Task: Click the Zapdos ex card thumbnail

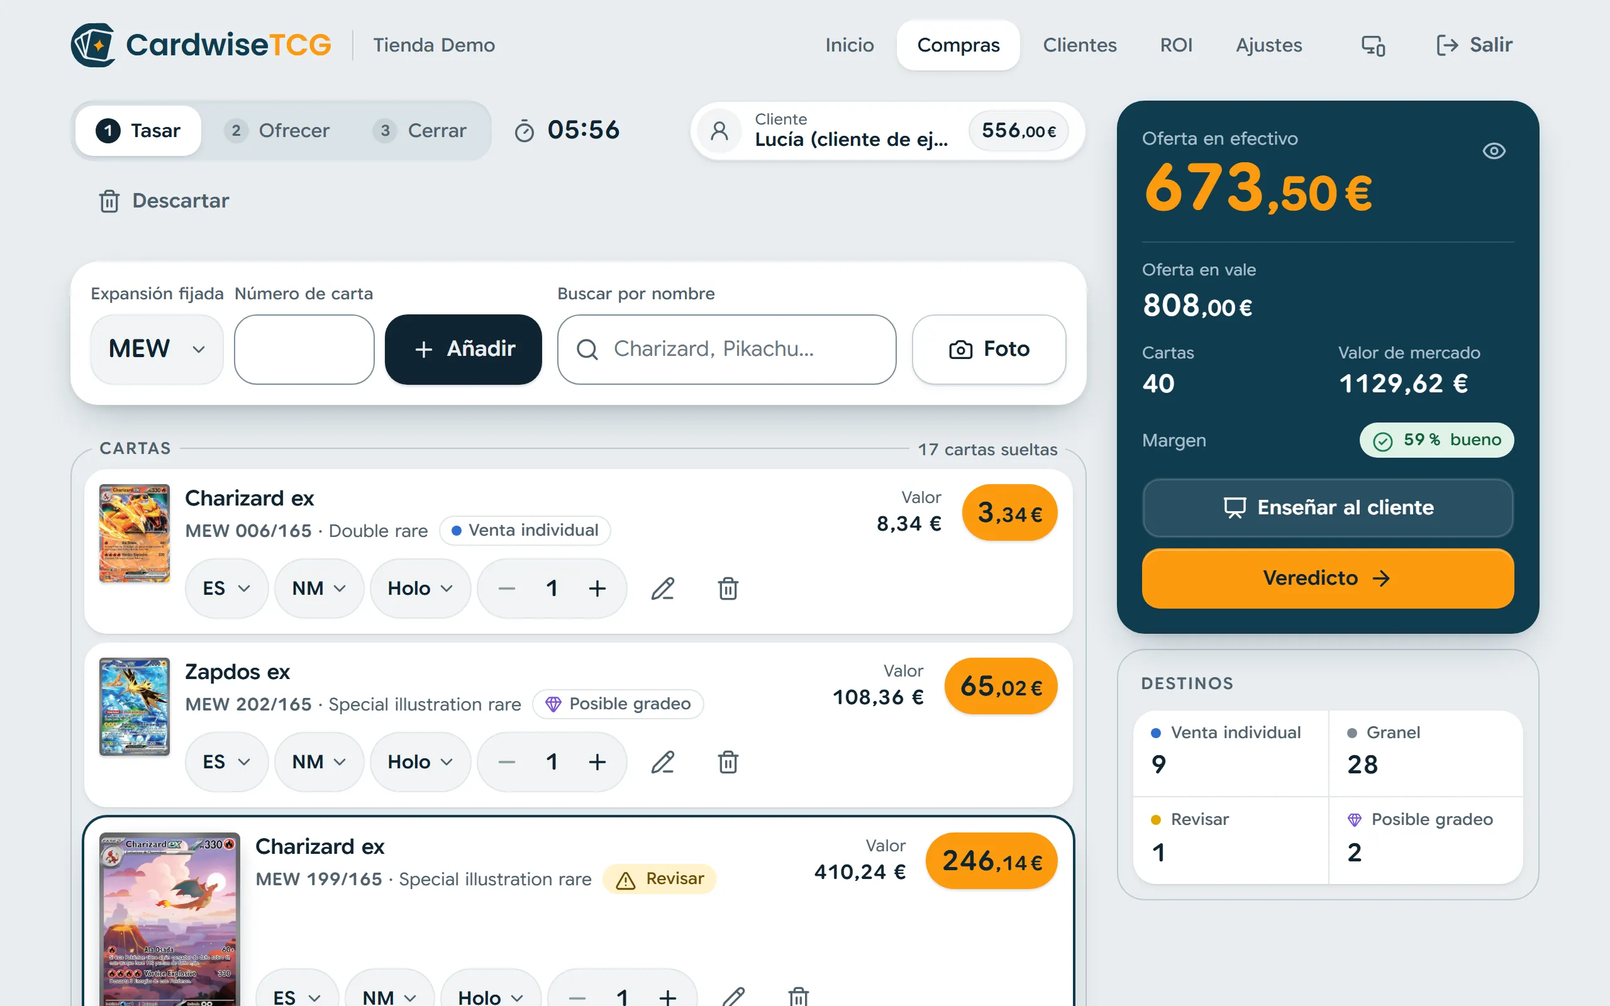Action: tap(135, 707)
